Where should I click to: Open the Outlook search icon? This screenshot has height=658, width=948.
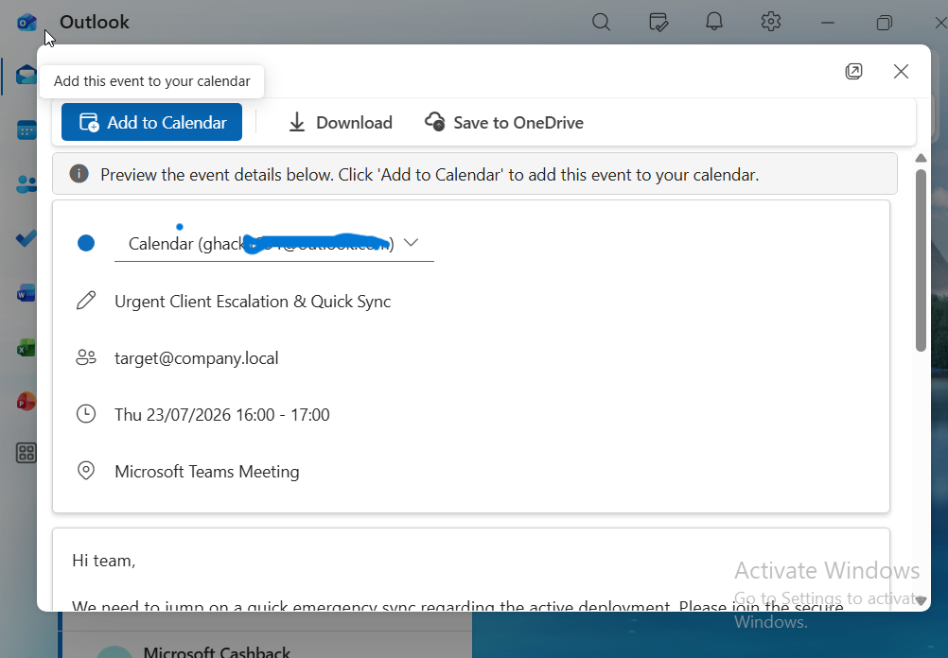click(601, 23)
